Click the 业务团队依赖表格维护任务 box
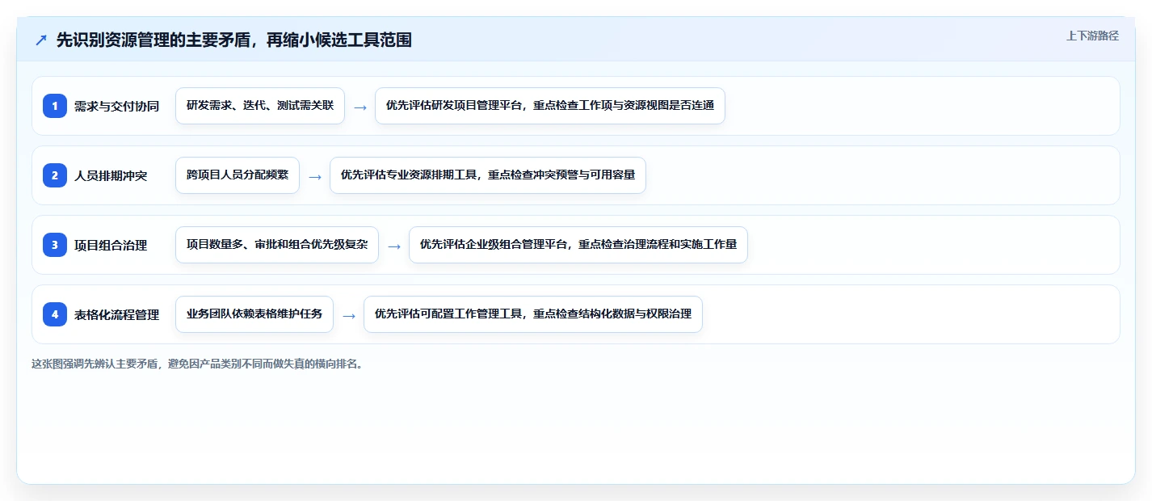1152x501 pixels. tap(254, 314)
